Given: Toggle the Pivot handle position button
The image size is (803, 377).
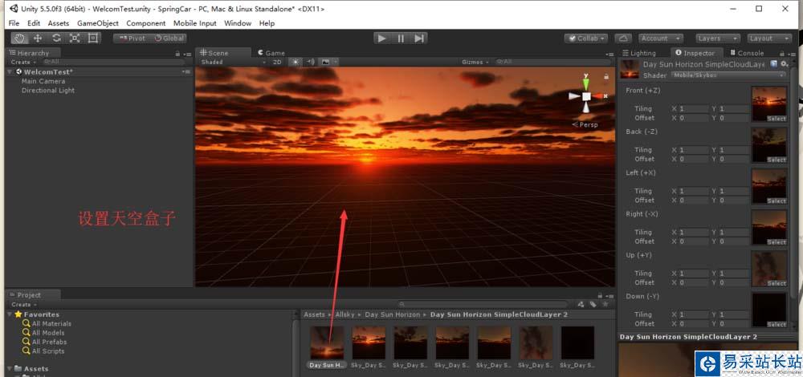Looking at the screenshot, I should pyautogui.click(x=132, y=38).
